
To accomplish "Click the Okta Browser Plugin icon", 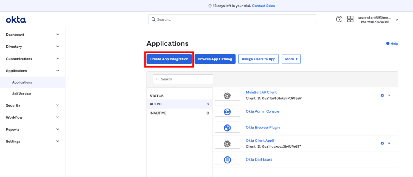I will (x=227, y=128).
